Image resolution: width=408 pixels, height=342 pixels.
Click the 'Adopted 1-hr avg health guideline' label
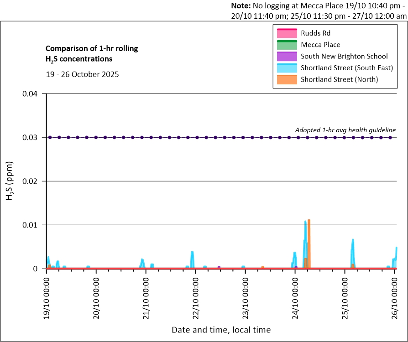[345, 130]
